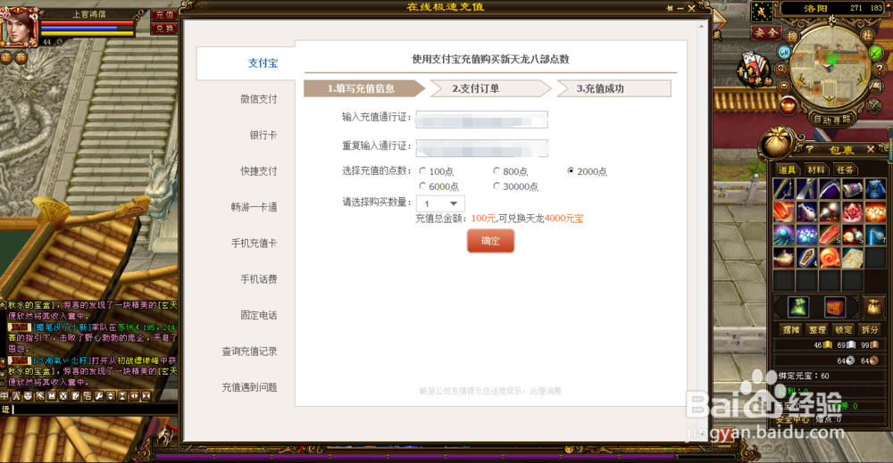The width and height of the screenshot is (893, 463).
Task: Select the 固定电话 payment option
Action: 259,315
